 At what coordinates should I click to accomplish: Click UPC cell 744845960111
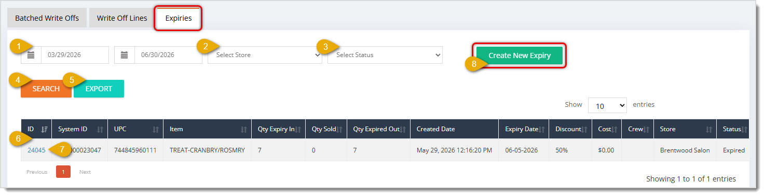(x=135, y=150)
